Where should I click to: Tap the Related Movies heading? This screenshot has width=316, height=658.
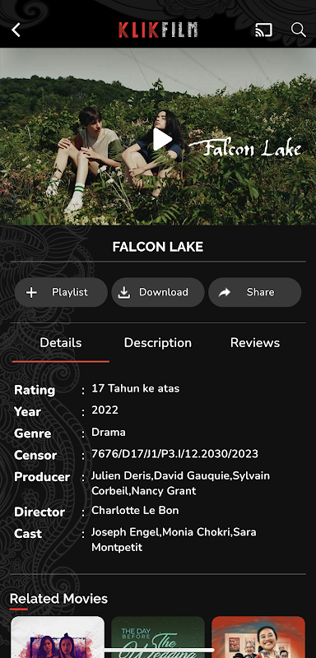pos(58,599)
